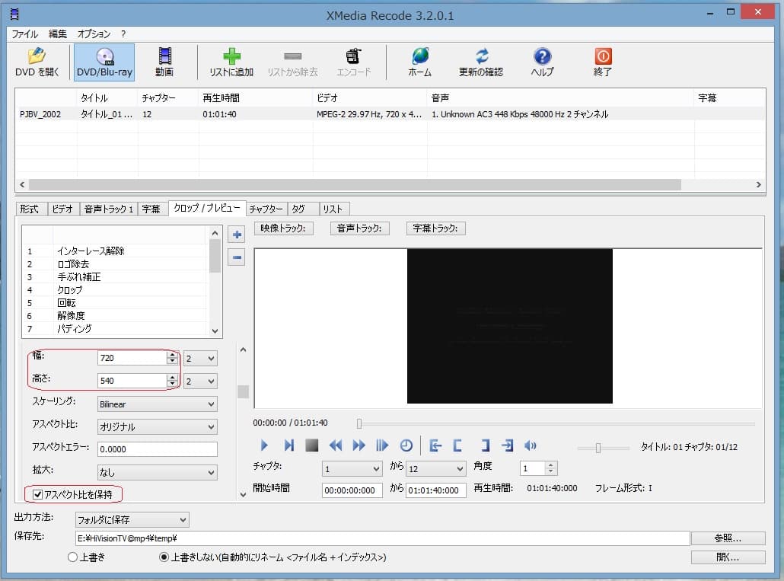The height and width of the screenshot is (581, 784).
Task: Open ヘルプ help icon
Action: click(x=542, y=62)
